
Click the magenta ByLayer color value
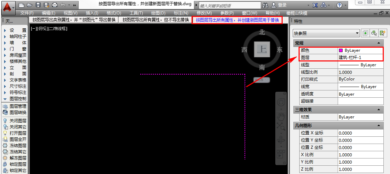tap(361, 50)
